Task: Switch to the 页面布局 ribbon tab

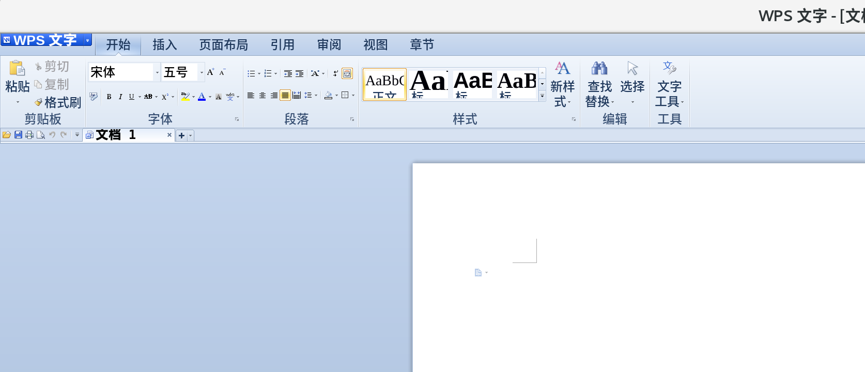Action: point(224,45)
